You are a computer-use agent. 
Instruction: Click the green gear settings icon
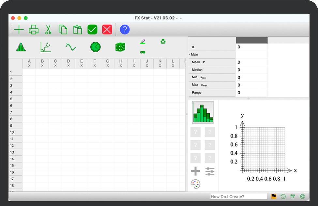point(302,196)
